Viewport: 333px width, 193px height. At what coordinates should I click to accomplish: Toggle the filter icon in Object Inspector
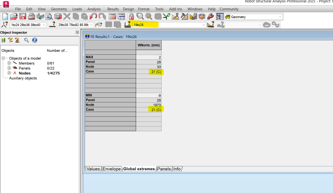(11, 40)
